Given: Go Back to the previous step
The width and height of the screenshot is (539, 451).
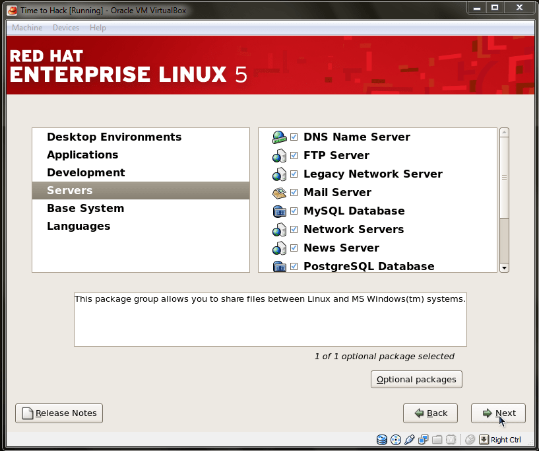Looking at the screenshot, I should tap(430, 413).
